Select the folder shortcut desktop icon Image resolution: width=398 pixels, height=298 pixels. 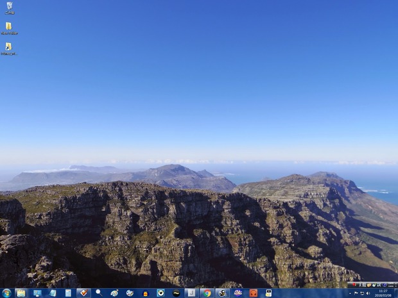pos(9,49)
